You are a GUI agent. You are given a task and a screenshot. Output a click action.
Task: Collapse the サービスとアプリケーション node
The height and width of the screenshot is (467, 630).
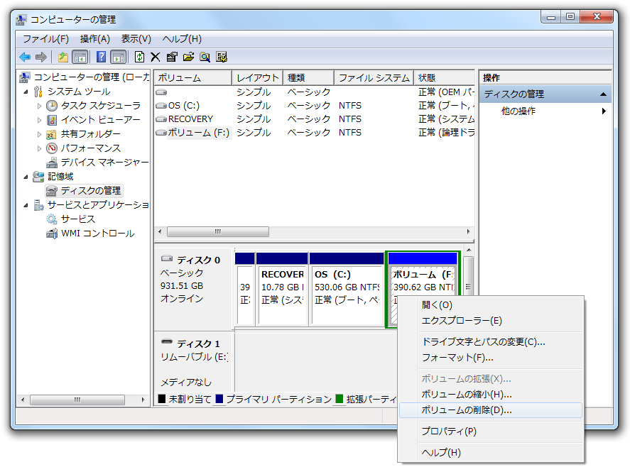pyautogui.click(x=26, y=206)
